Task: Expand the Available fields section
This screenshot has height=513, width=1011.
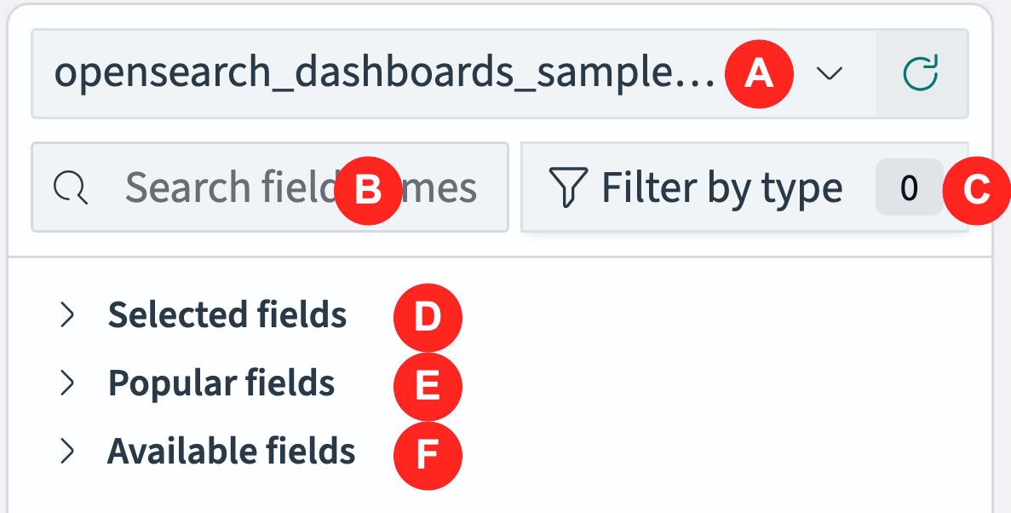Action: click(233, 452)
